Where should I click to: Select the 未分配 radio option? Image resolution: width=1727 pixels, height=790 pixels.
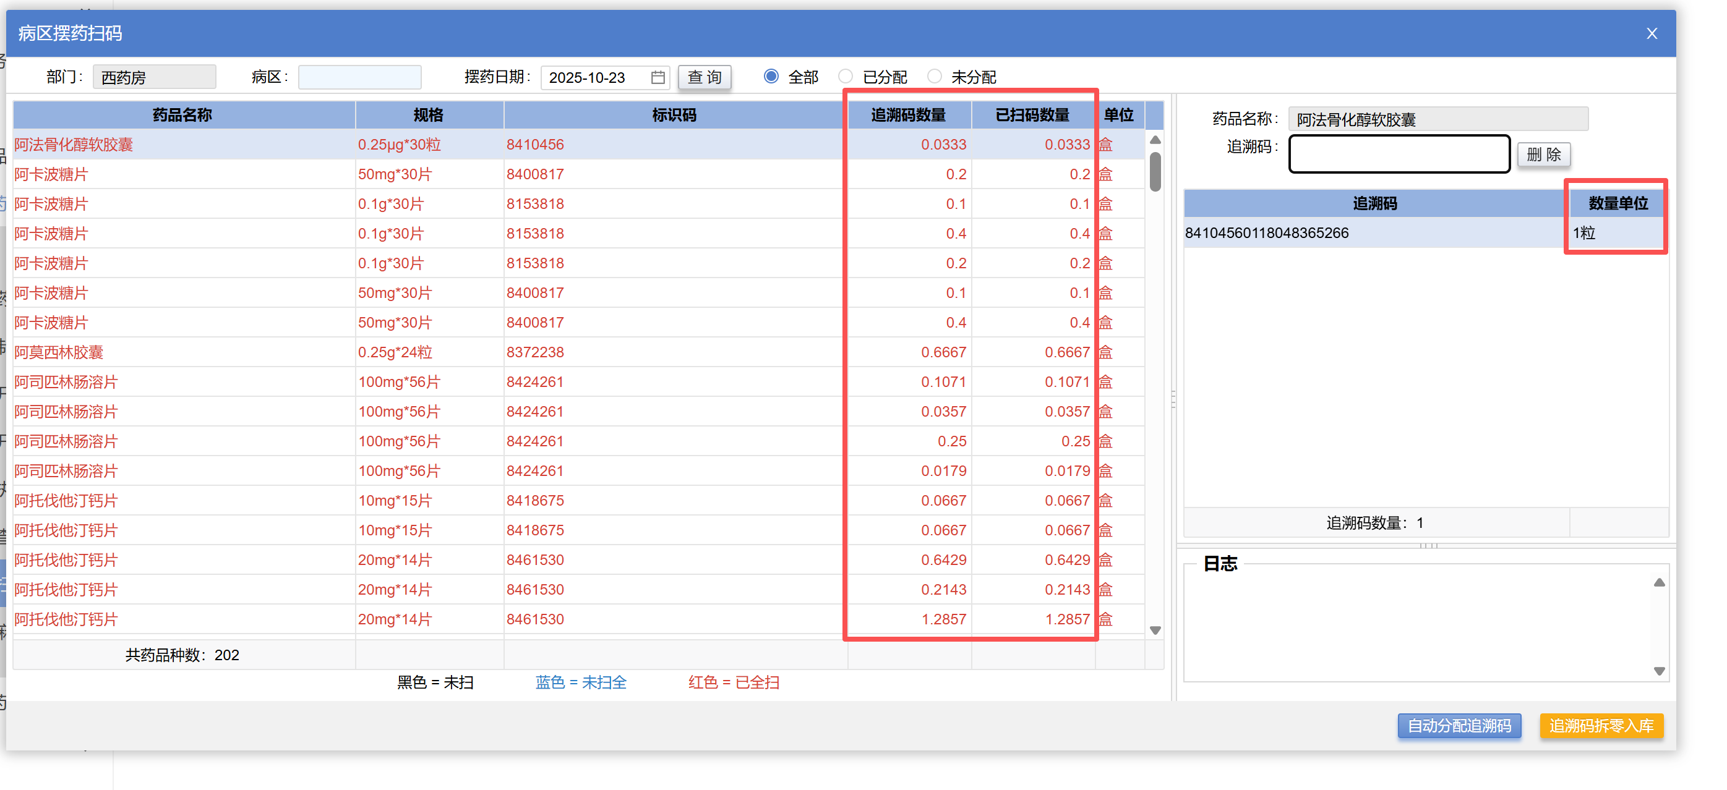coord(934,77)
